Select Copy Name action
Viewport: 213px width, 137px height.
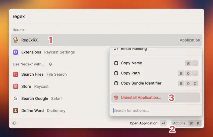pyautogui.click(x=156, y=63)
